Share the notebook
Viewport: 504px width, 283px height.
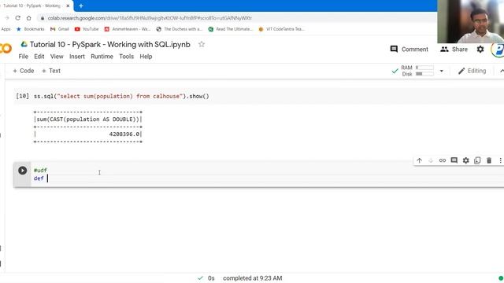(x=454, y=49)
